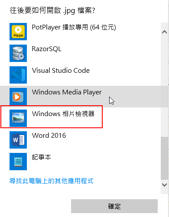
Task: Choose the Windows 相片檢視器 icon
Action: (18, 118)
